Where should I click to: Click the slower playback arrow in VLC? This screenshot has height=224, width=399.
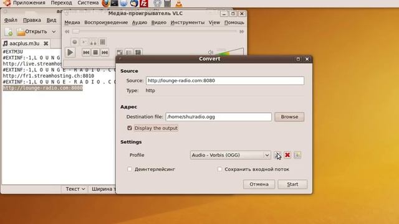tap(67, 32)
